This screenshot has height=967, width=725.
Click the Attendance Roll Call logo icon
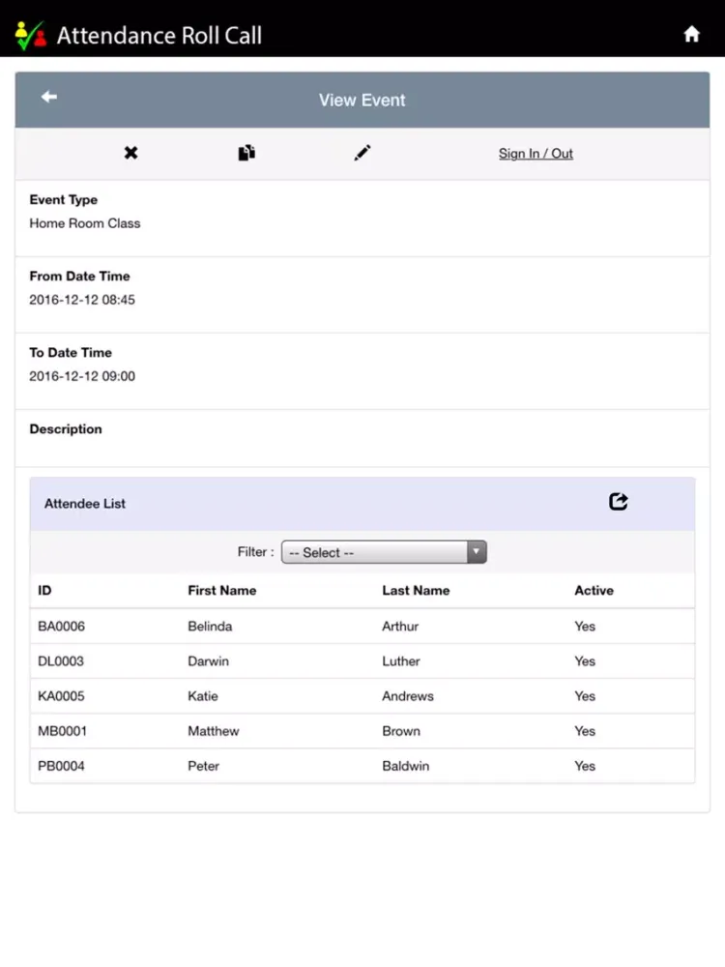coord(31,36)
